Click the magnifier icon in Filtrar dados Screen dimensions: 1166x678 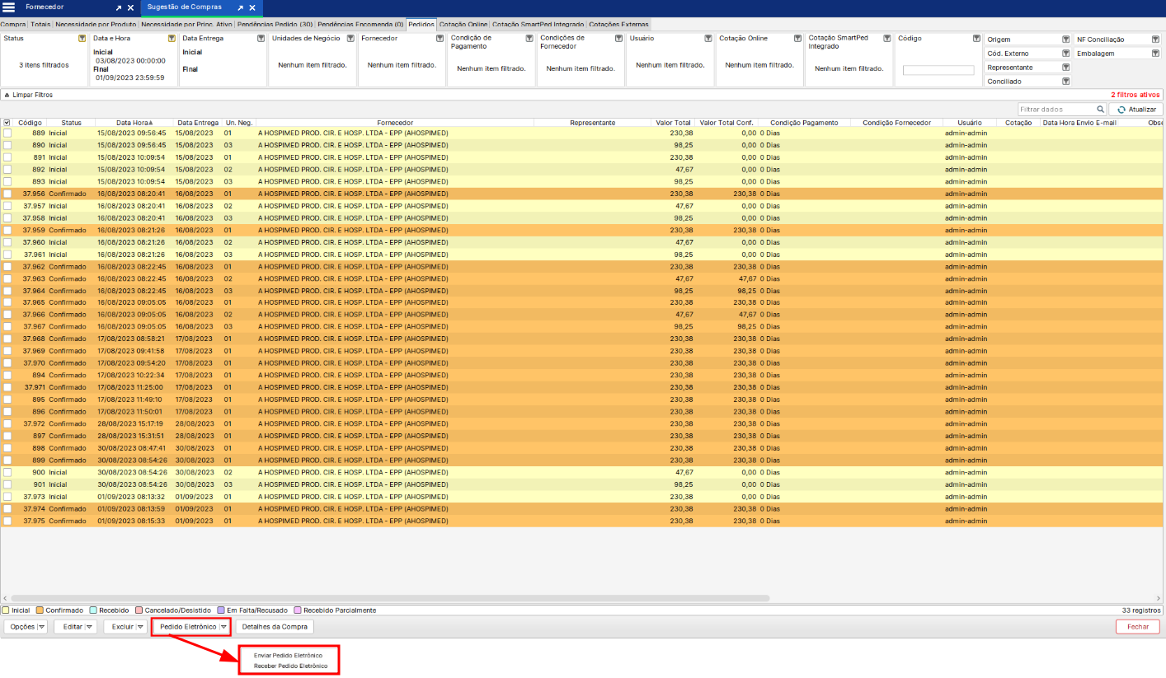[x=1100, y=109]
